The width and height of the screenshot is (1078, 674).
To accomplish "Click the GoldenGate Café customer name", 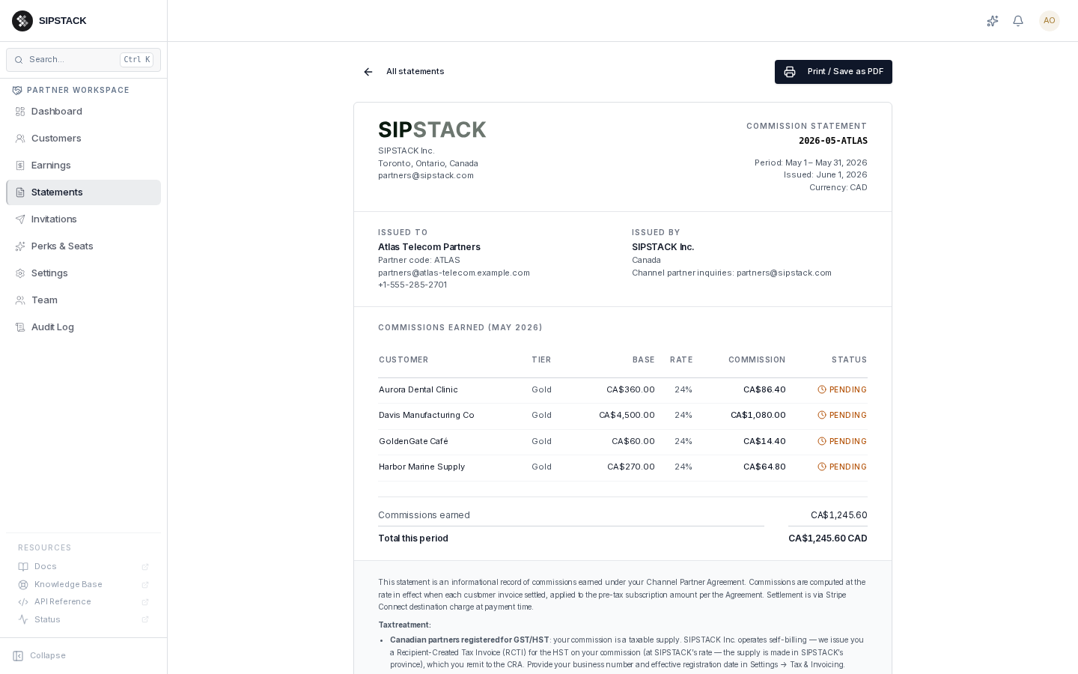I will (413, 442).
